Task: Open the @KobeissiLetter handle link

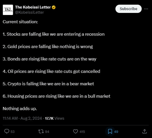Action: click(x=29, y=12)
